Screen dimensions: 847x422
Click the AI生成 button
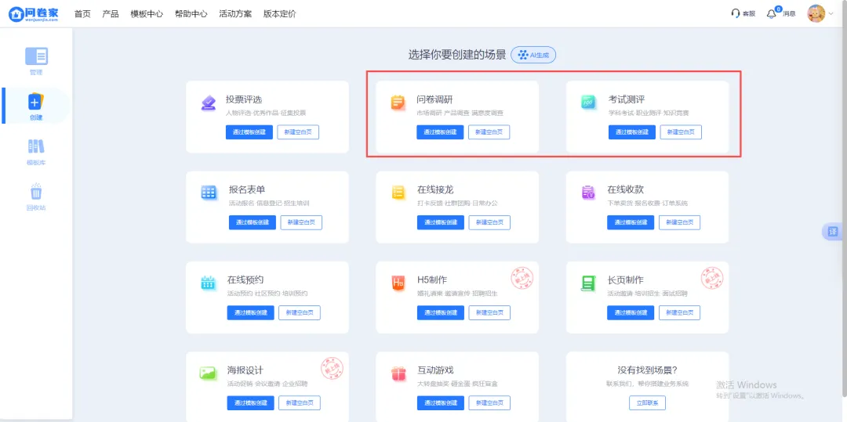533,55
